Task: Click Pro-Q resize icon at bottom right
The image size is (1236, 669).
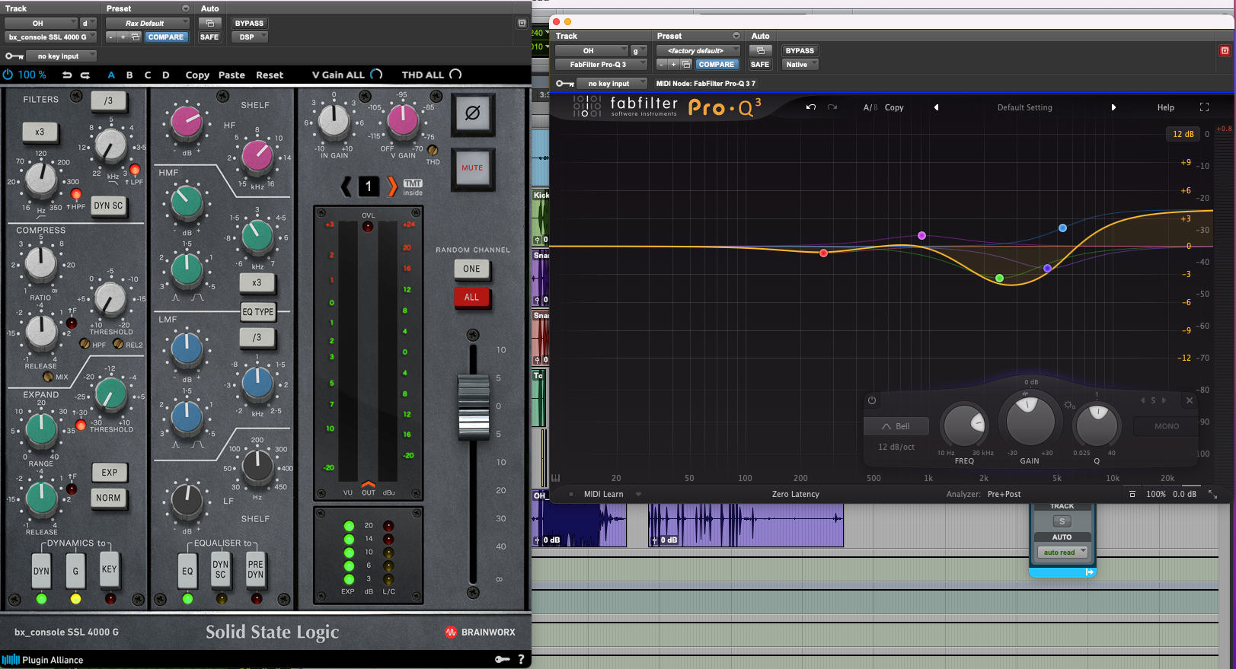Action: pos(1212,494)
